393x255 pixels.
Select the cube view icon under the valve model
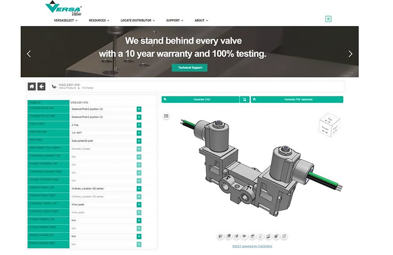point(329,124)
